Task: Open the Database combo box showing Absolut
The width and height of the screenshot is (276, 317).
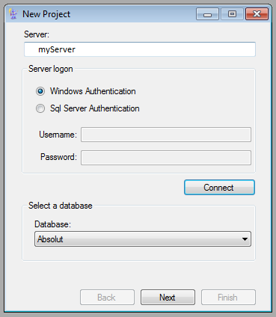Action: pos(143,239)
